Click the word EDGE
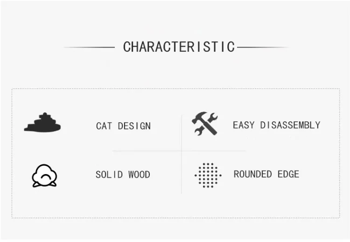Image resolution: width=350 pixels, height=242 pixels. pos(288,174)
